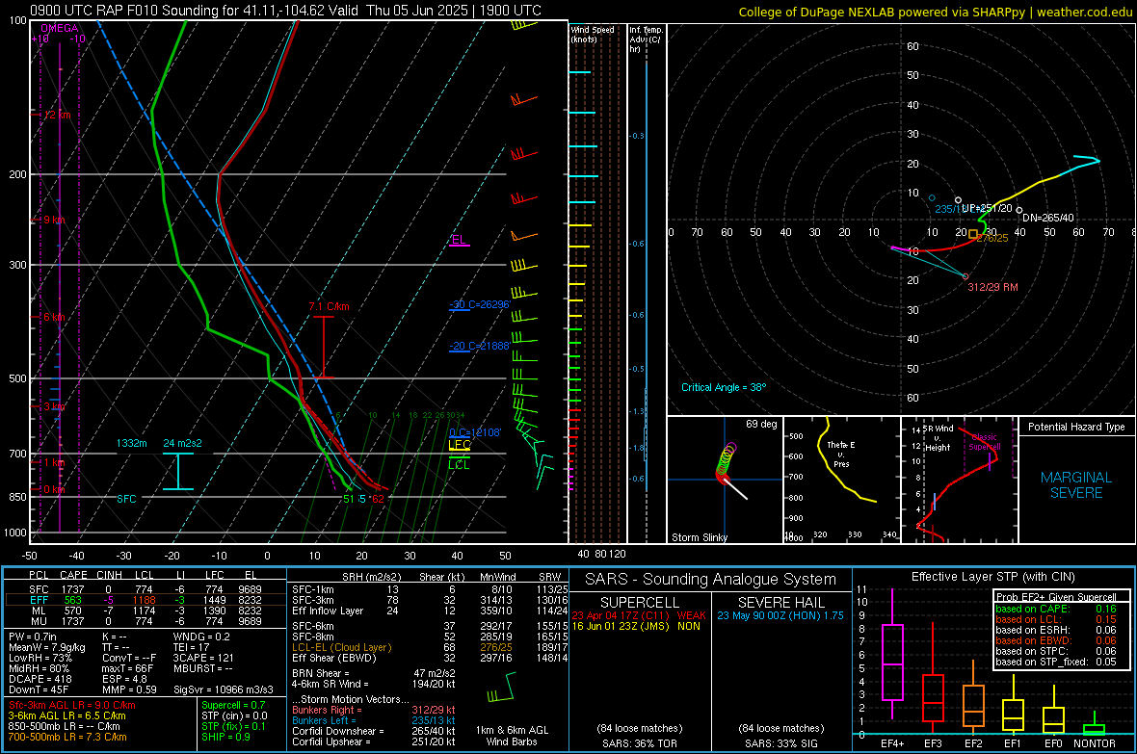Click the CAPE column header
This screenshot has height=754, width=1137.
pyautogui.click(x=73, y=575)
